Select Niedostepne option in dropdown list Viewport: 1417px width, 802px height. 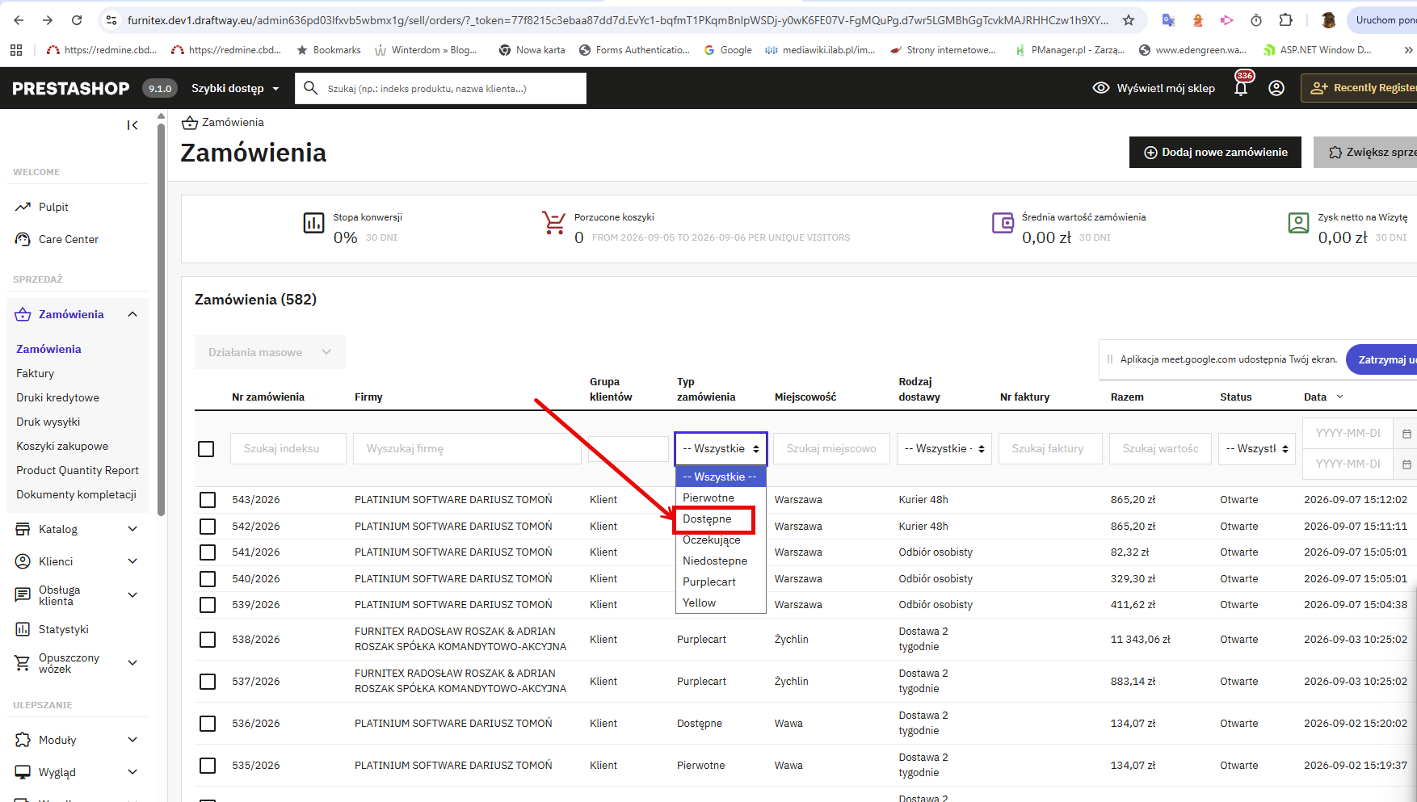(715, 561)
